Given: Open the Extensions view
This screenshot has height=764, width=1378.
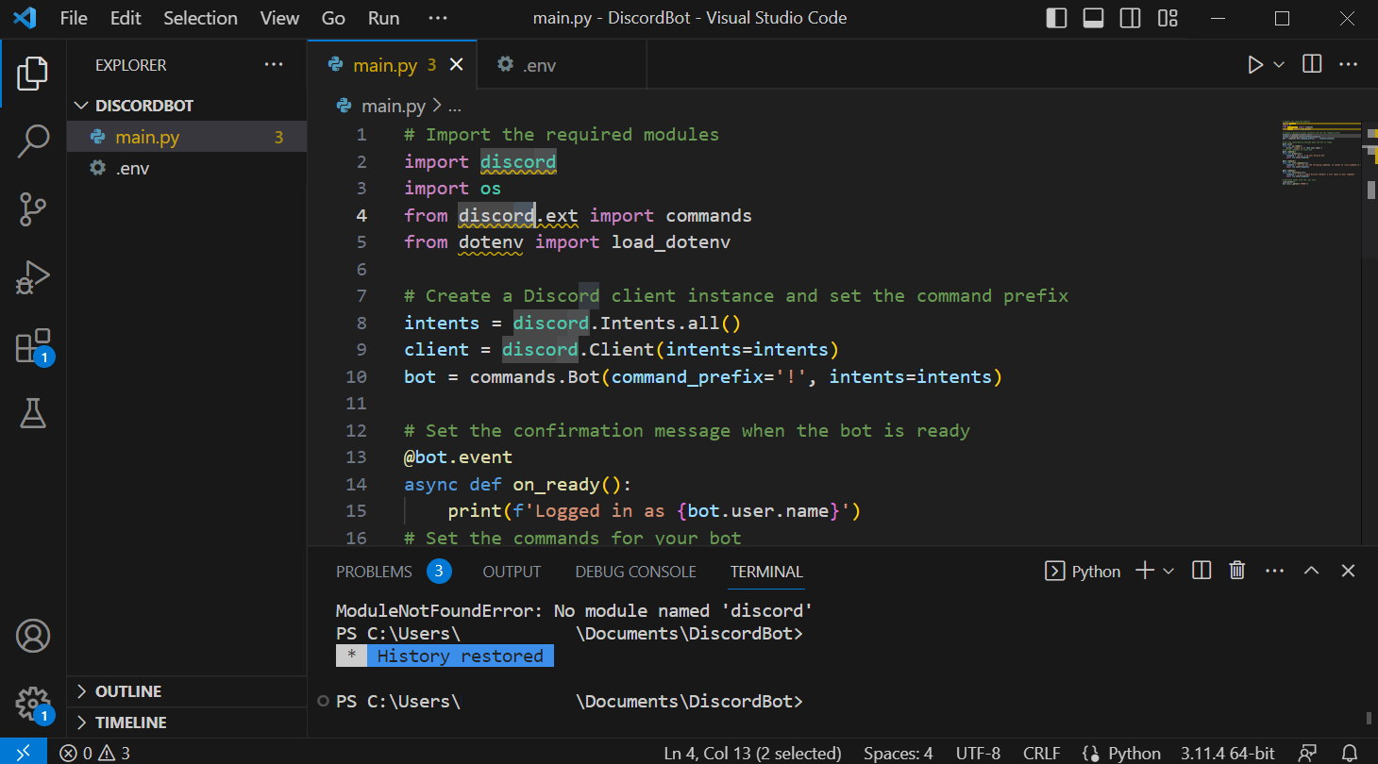Looking at the screenshot, I should pyautogui.click(x=34, y=345).
